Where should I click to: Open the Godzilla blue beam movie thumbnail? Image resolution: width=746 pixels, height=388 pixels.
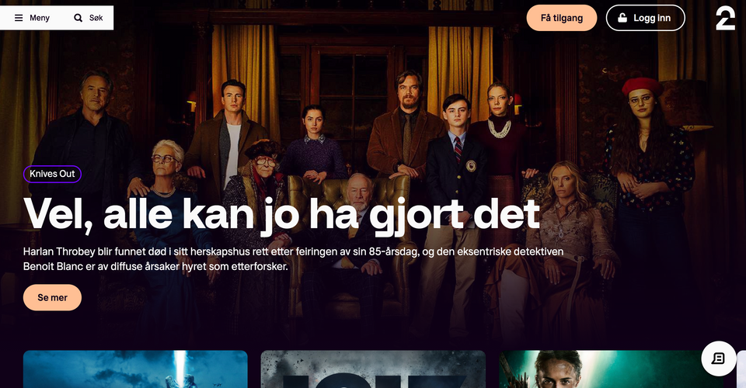pos(135,369)
